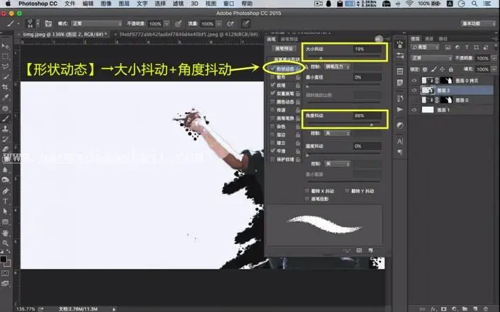500x312 pixels.
Task: Check 翻转 X 抖动 box
Action: (x=307, y=191)
